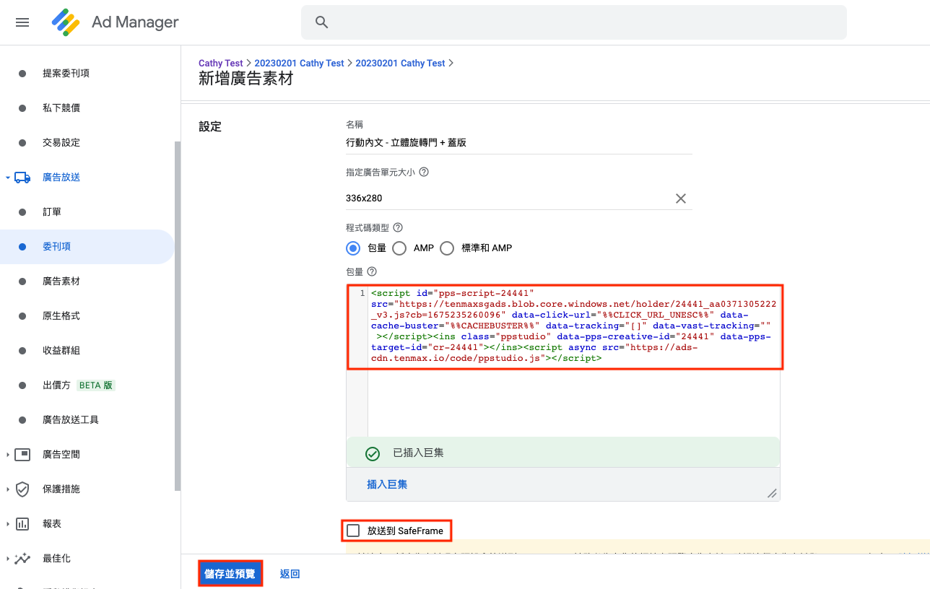Open 私下競價 in sidebar
Viewport: 930px width, 589px height.
tap(61, 108)
